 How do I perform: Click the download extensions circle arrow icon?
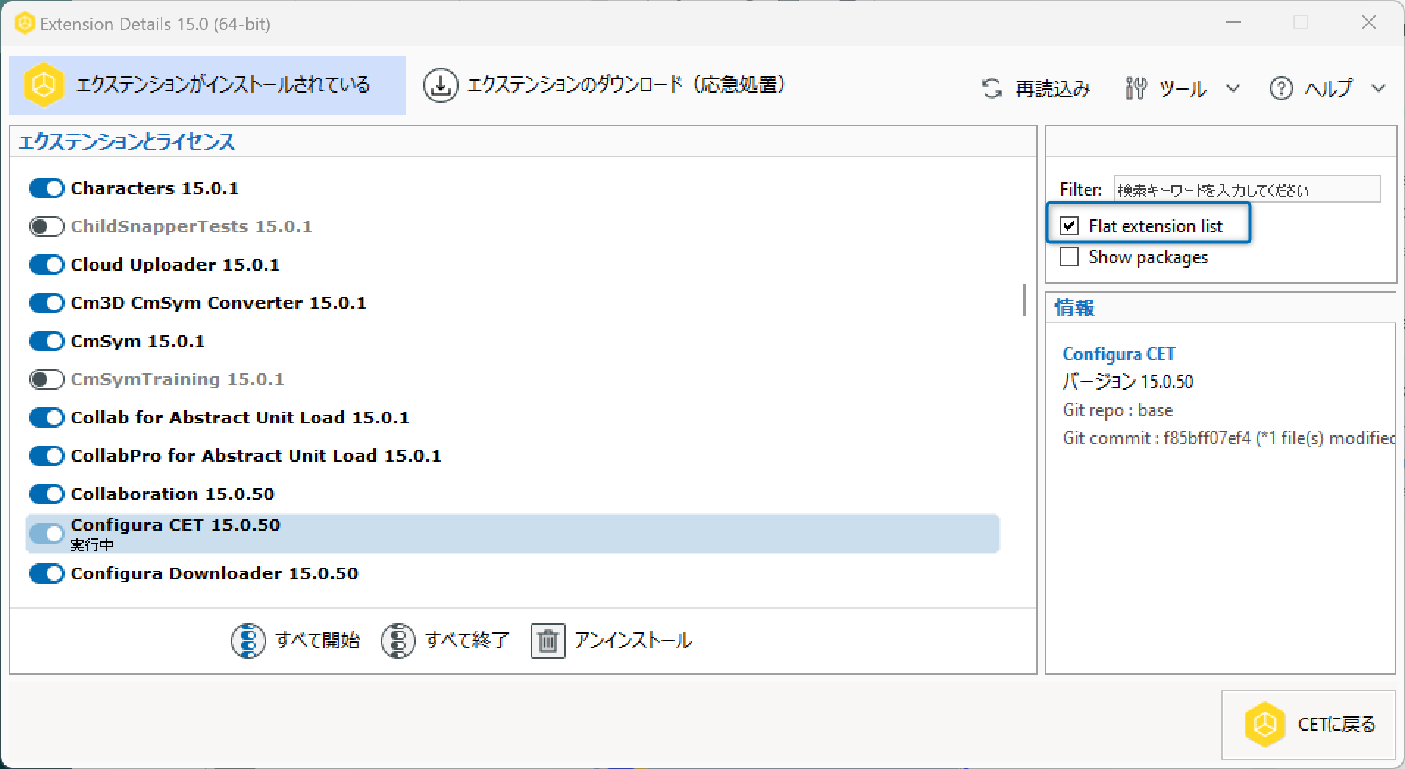(440, 85)
